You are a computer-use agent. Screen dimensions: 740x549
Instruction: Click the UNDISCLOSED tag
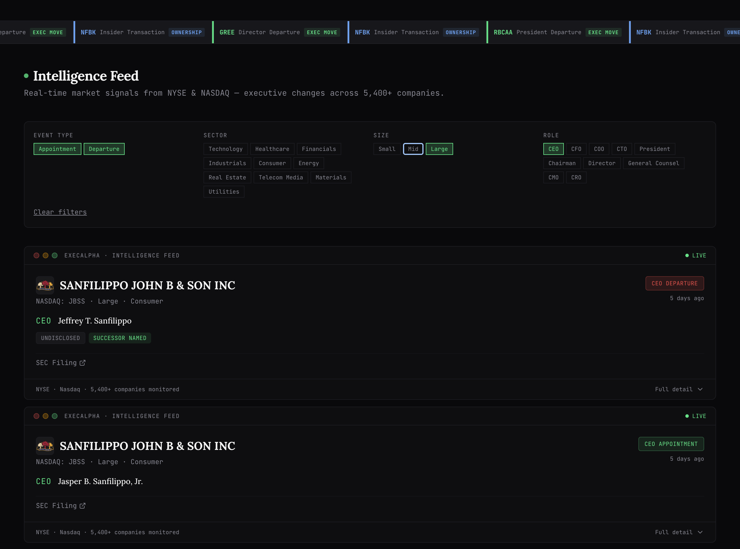point(60,338)
